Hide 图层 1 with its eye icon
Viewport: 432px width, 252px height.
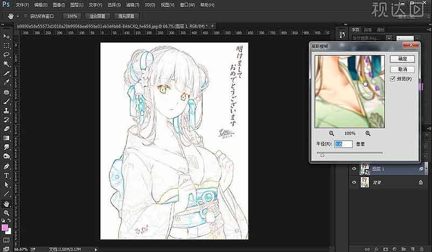(x=354, y=169)
